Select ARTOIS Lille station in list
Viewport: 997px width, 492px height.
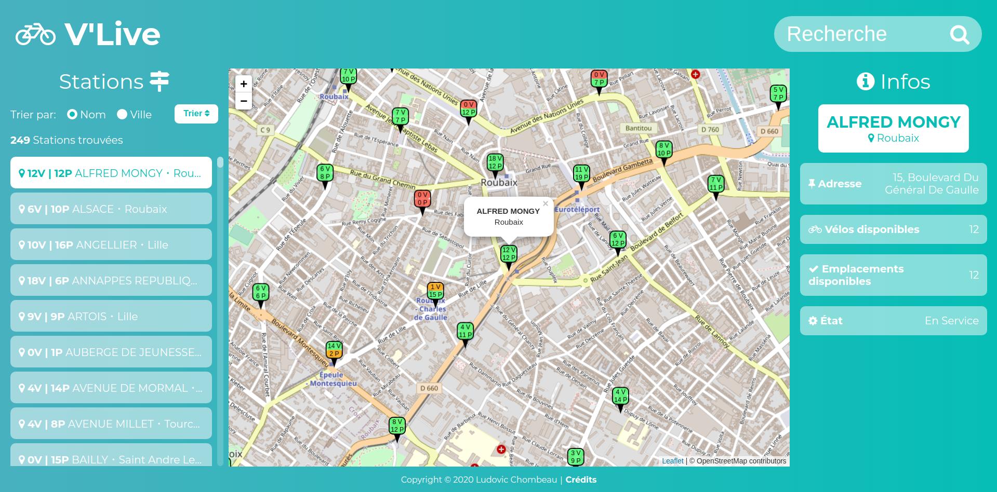pyautogui.click(x=111, y=316)
